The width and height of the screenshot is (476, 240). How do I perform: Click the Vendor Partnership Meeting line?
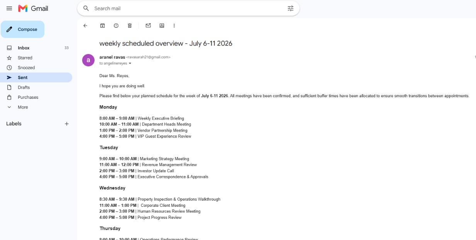pyautogui.click(x=144, y=130)
